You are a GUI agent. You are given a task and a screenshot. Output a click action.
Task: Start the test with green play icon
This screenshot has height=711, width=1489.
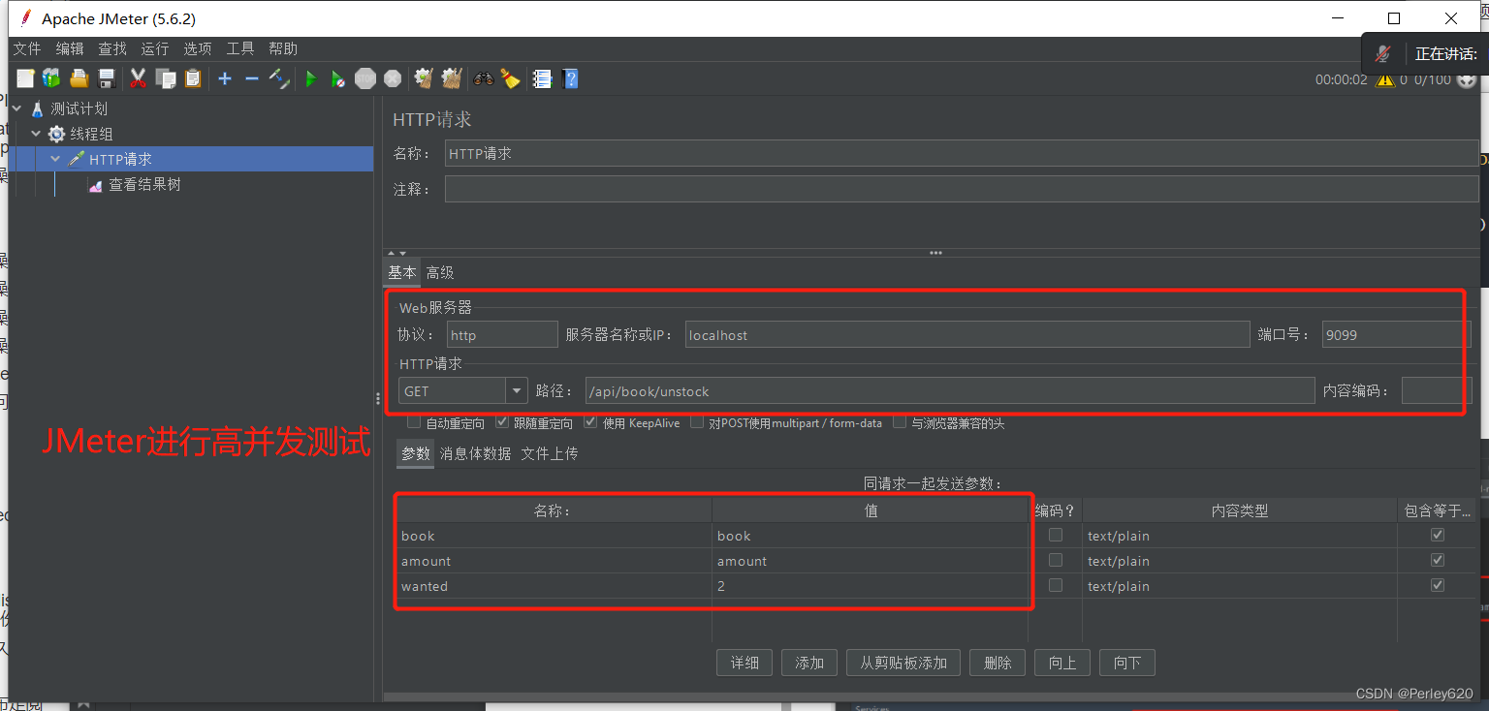[x=311, y=78]
